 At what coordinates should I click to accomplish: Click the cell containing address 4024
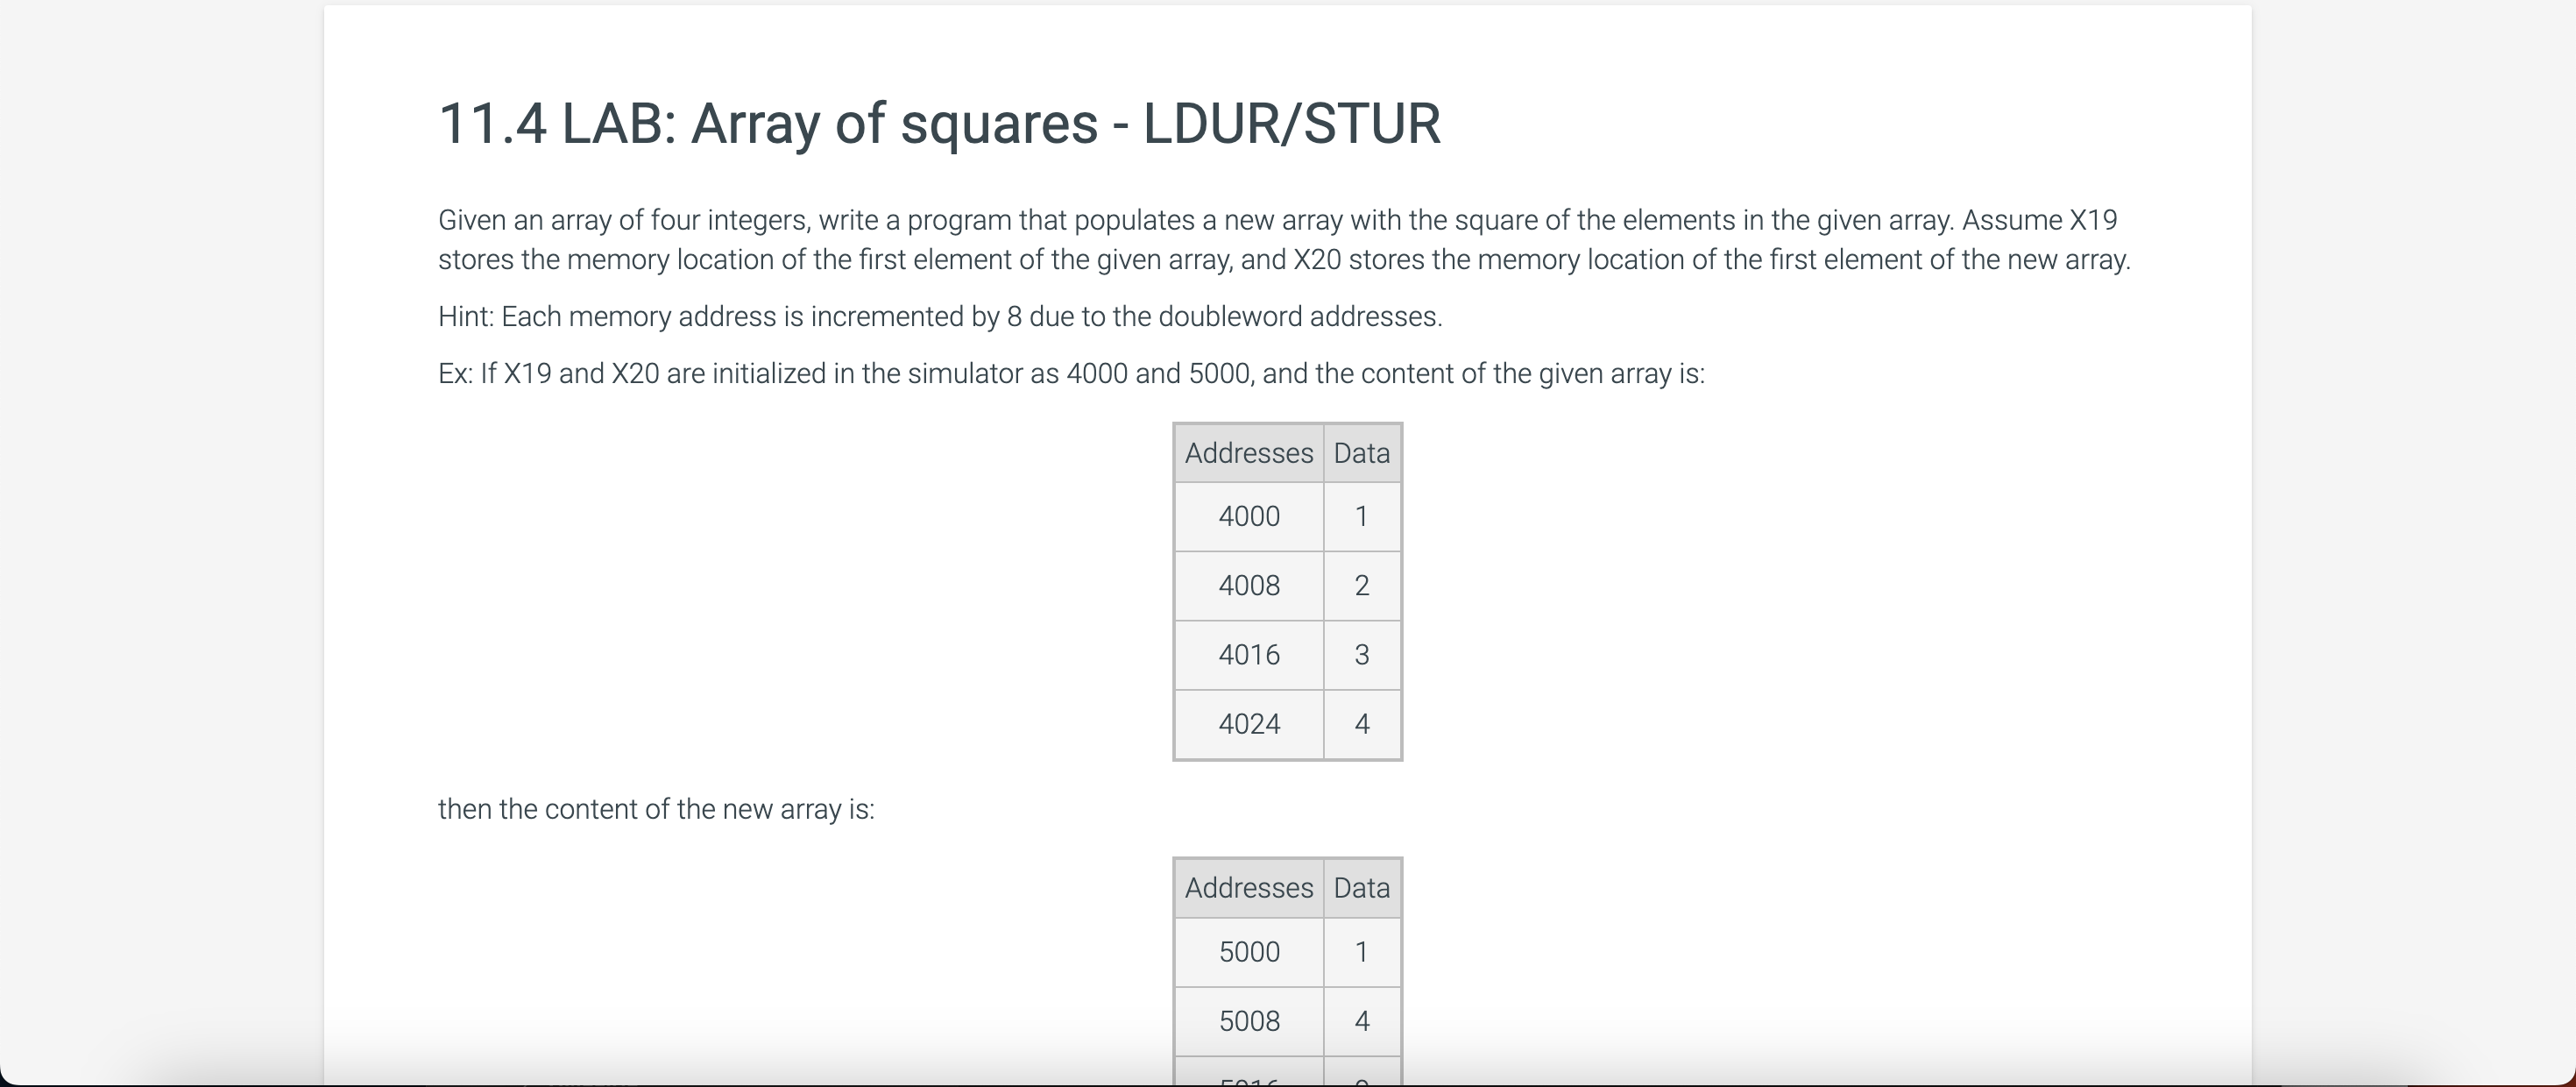[x=1248, y=724]
